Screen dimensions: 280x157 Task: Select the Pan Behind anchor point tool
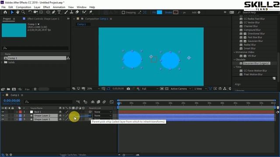click(41, 12)
